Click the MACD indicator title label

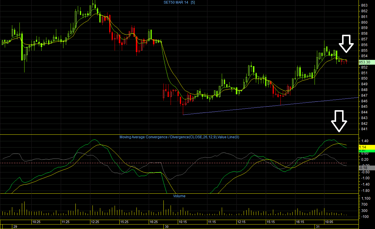click(x=179, y=137)
